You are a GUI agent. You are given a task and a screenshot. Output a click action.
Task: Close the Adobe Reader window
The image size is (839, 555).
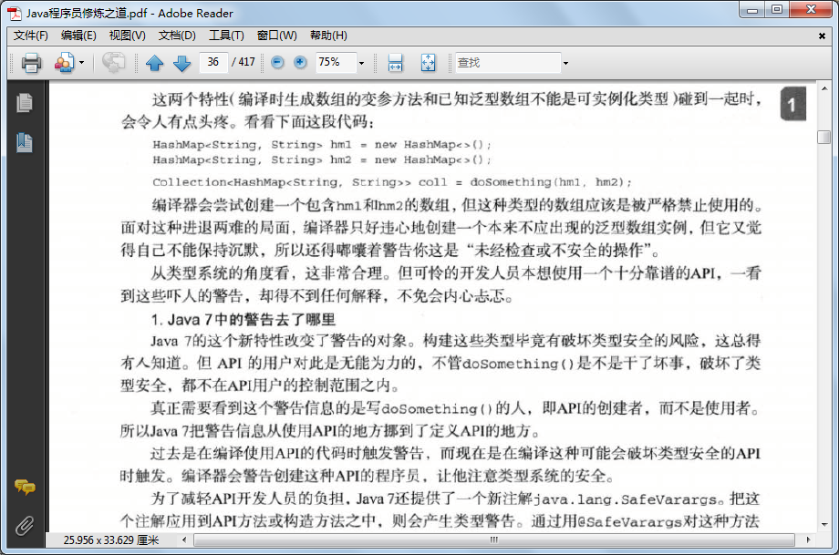811,10
